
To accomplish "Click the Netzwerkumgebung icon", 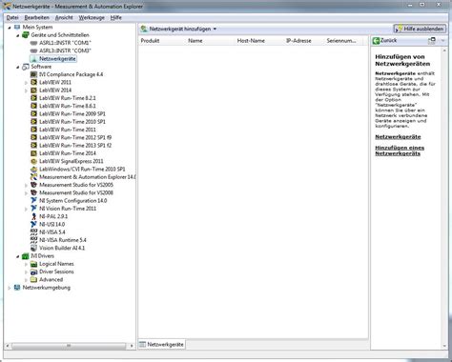I will pos(17,288).
